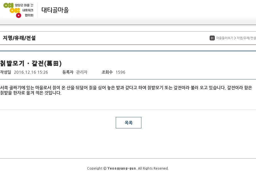Click the 목록 list button

pyautogui.click(x=129, y=123)
